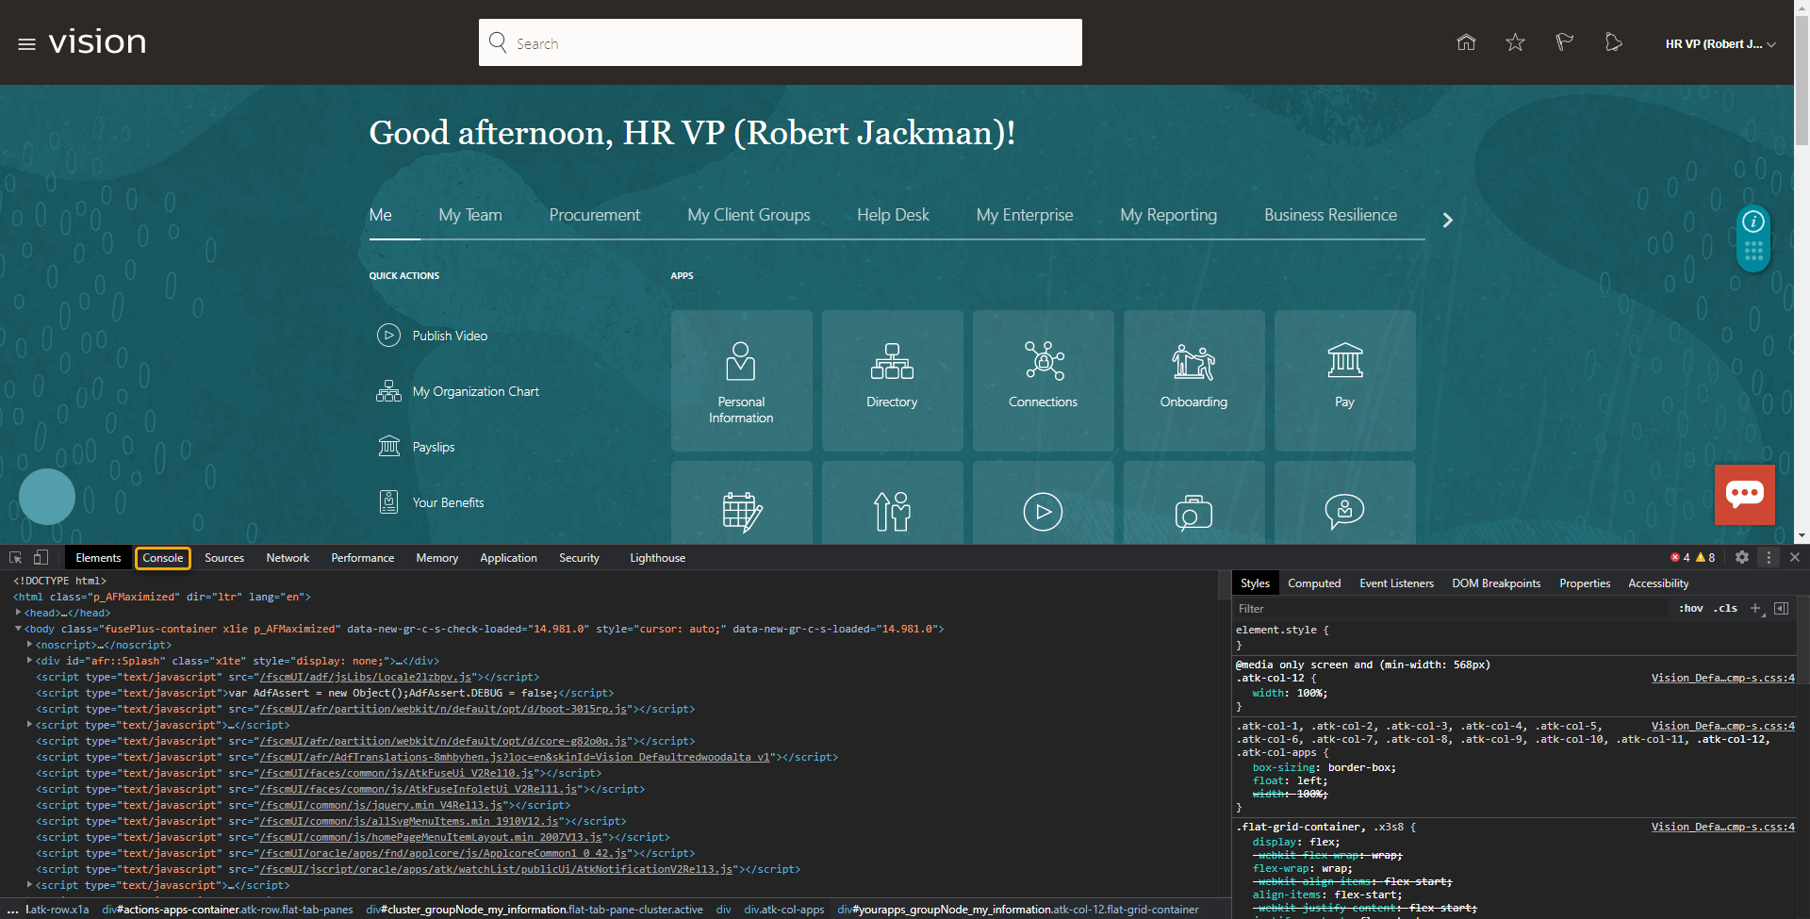This screenshot has width=1810, height=919.
Task: Open first Vision_Defa…cmp-s.css:4 stylesheet link
Action: [1722, 678]
